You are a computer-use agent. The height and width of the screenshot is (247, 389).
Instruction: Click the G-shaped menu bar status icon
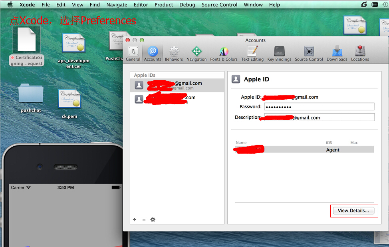[x=364, y=4]
